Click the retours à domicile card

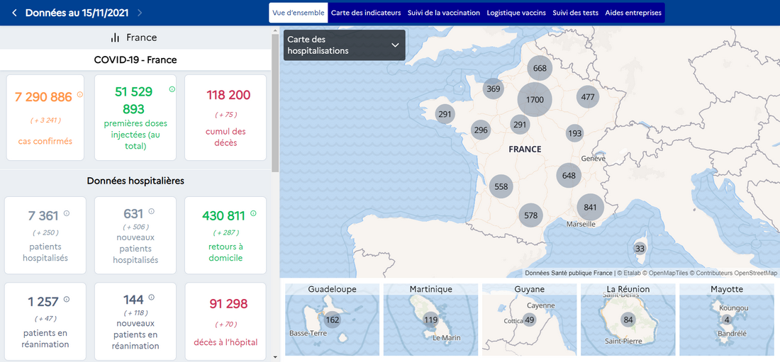pyautogui.click(x=225, y=235)
